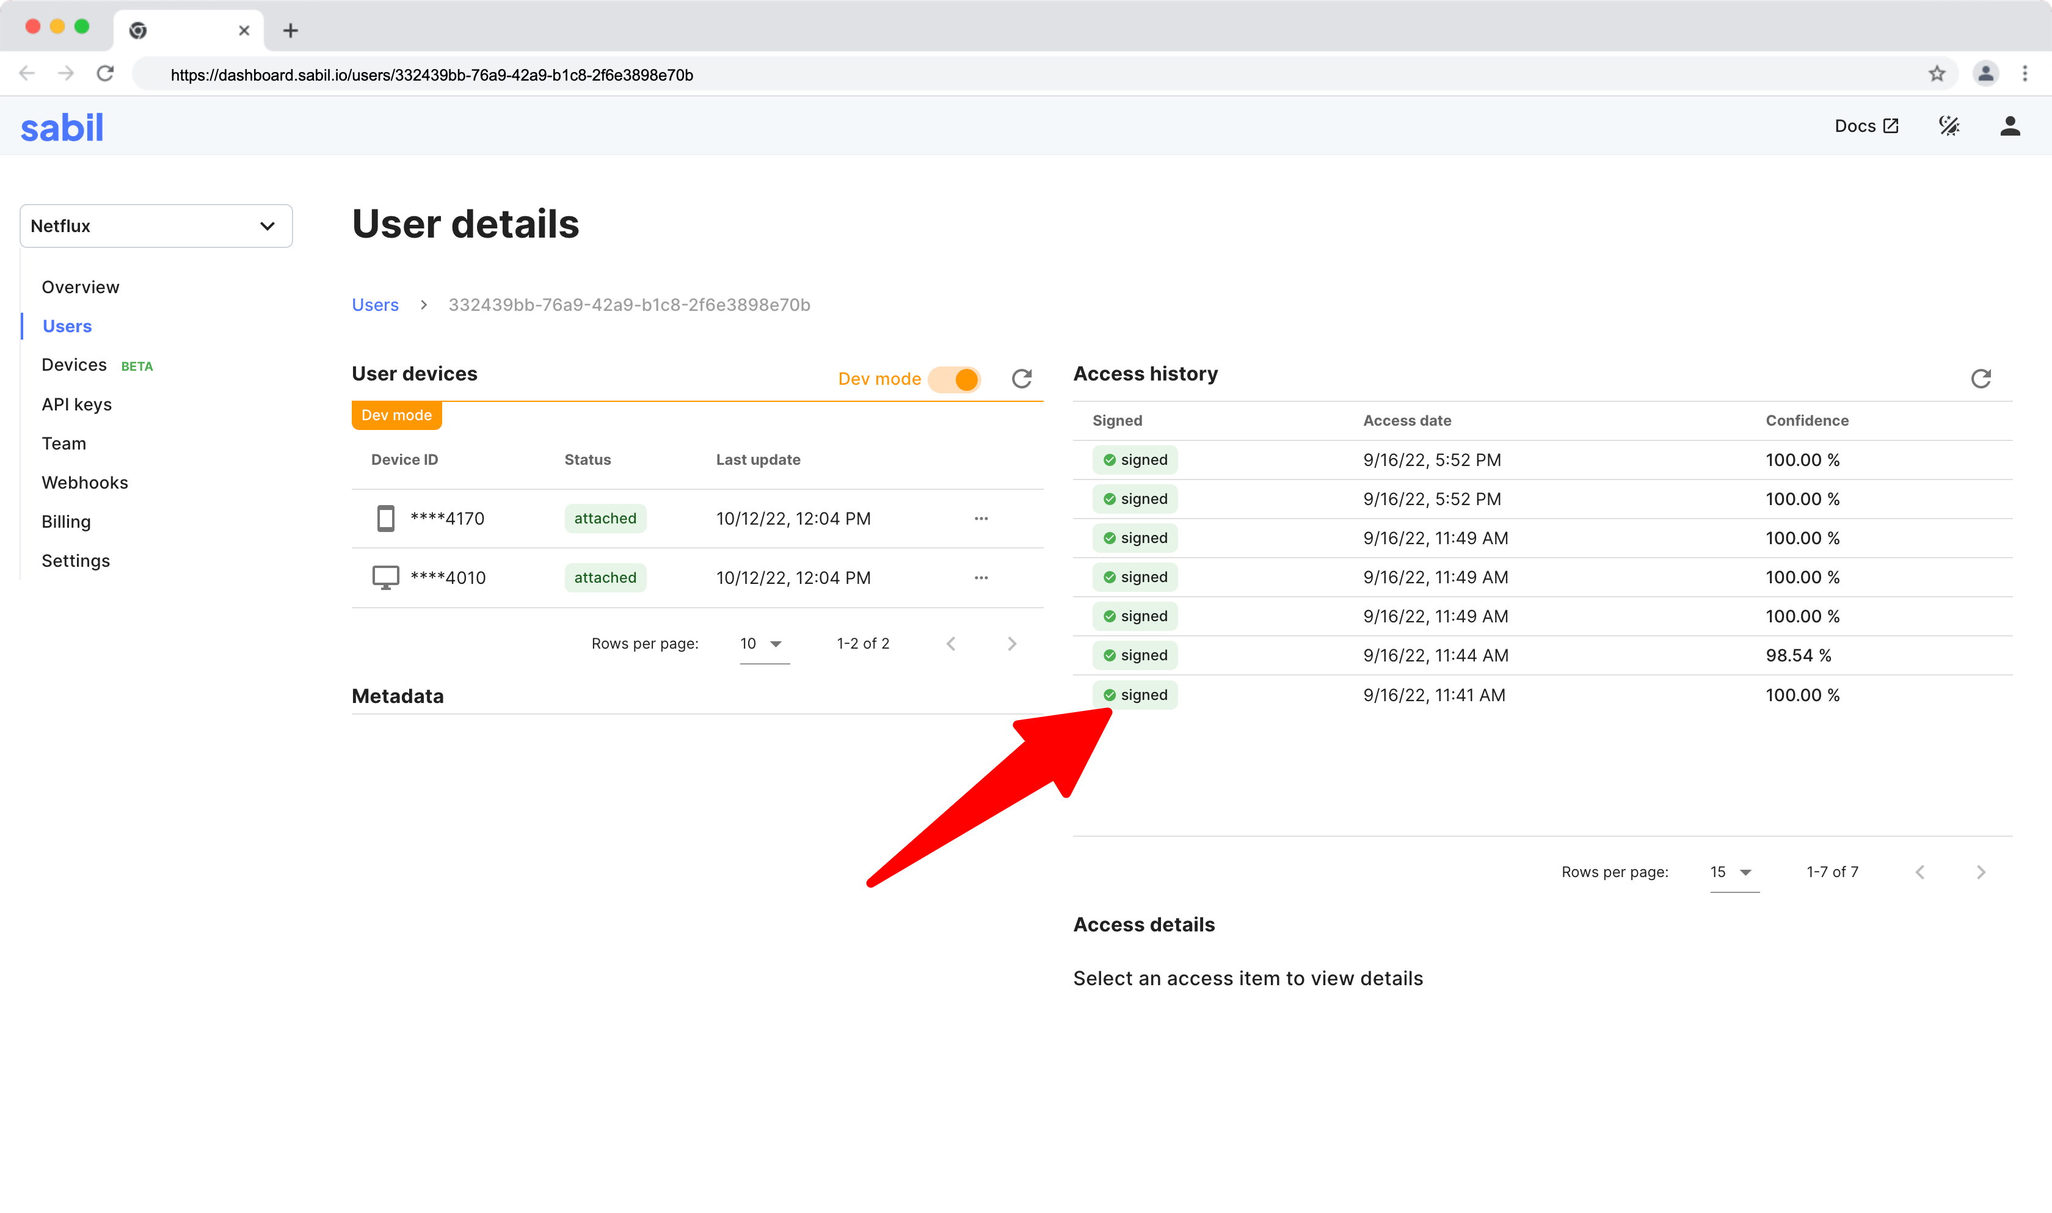Open Overview in the sidebar
Image resolution: width=2052 pixels, height=1213 pixels.
pyautogui.click(x=80, y=287)
